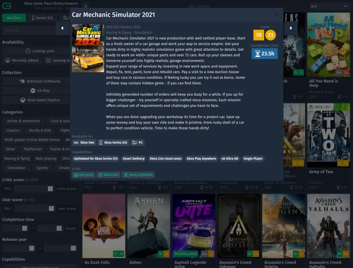Open the Metacritic link
Viewport: 353px width, 268px height.
coord(109,175)
